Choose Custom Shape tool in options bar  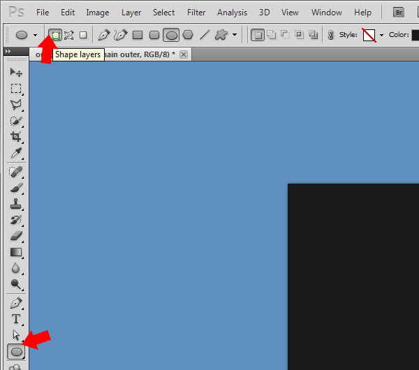tap(221, 35)
